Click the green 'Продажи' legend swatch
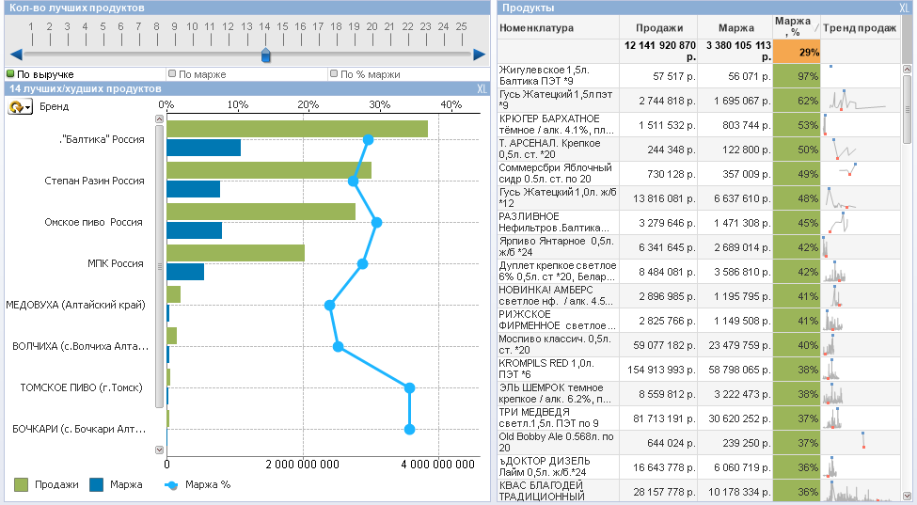917x505 pixels. [21, 484]
